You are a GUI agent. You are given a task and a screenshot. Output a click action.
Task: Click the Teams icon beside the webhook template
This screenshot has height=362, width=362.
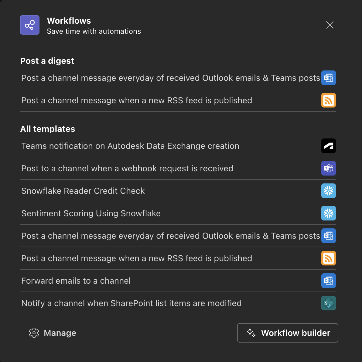pos(328,168)
